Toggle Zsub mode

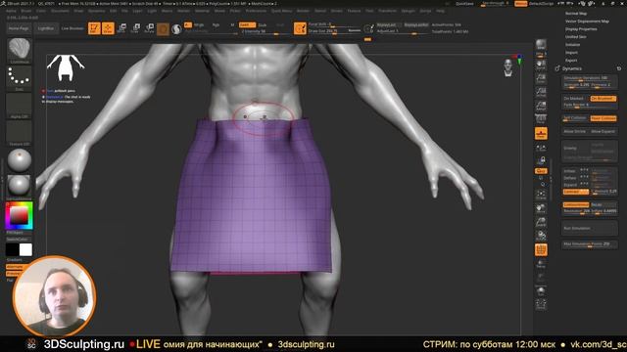click(x=263, y=24)
